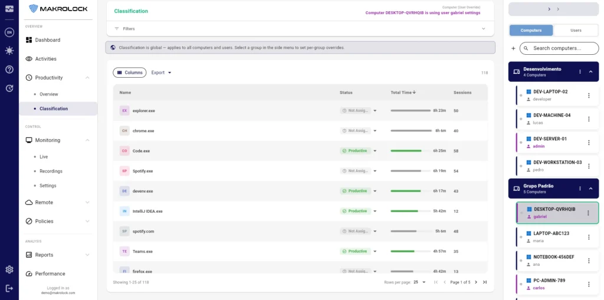Open the Export dropdown
Screen dimensions: 604x300
(161, 72)
